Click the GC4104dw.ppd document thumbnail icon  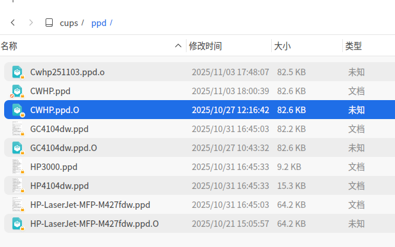click(x=17, y=129)
